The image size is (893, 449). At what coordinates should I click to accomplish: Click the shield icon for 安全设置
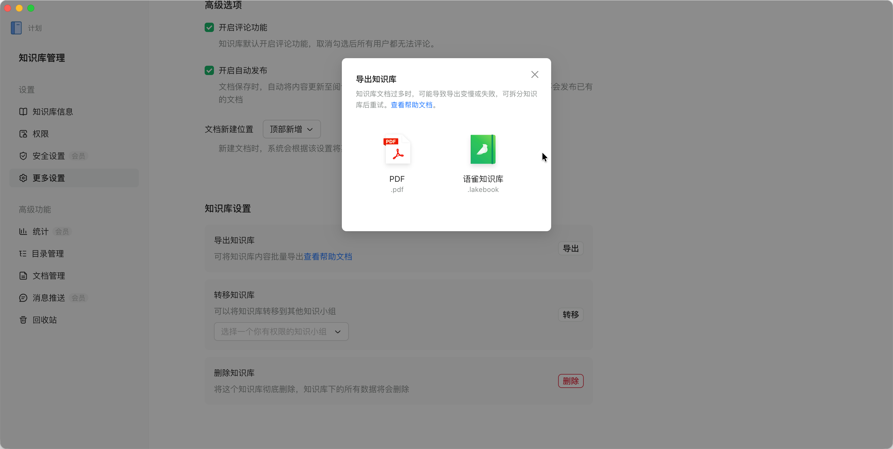click(23, 156)
